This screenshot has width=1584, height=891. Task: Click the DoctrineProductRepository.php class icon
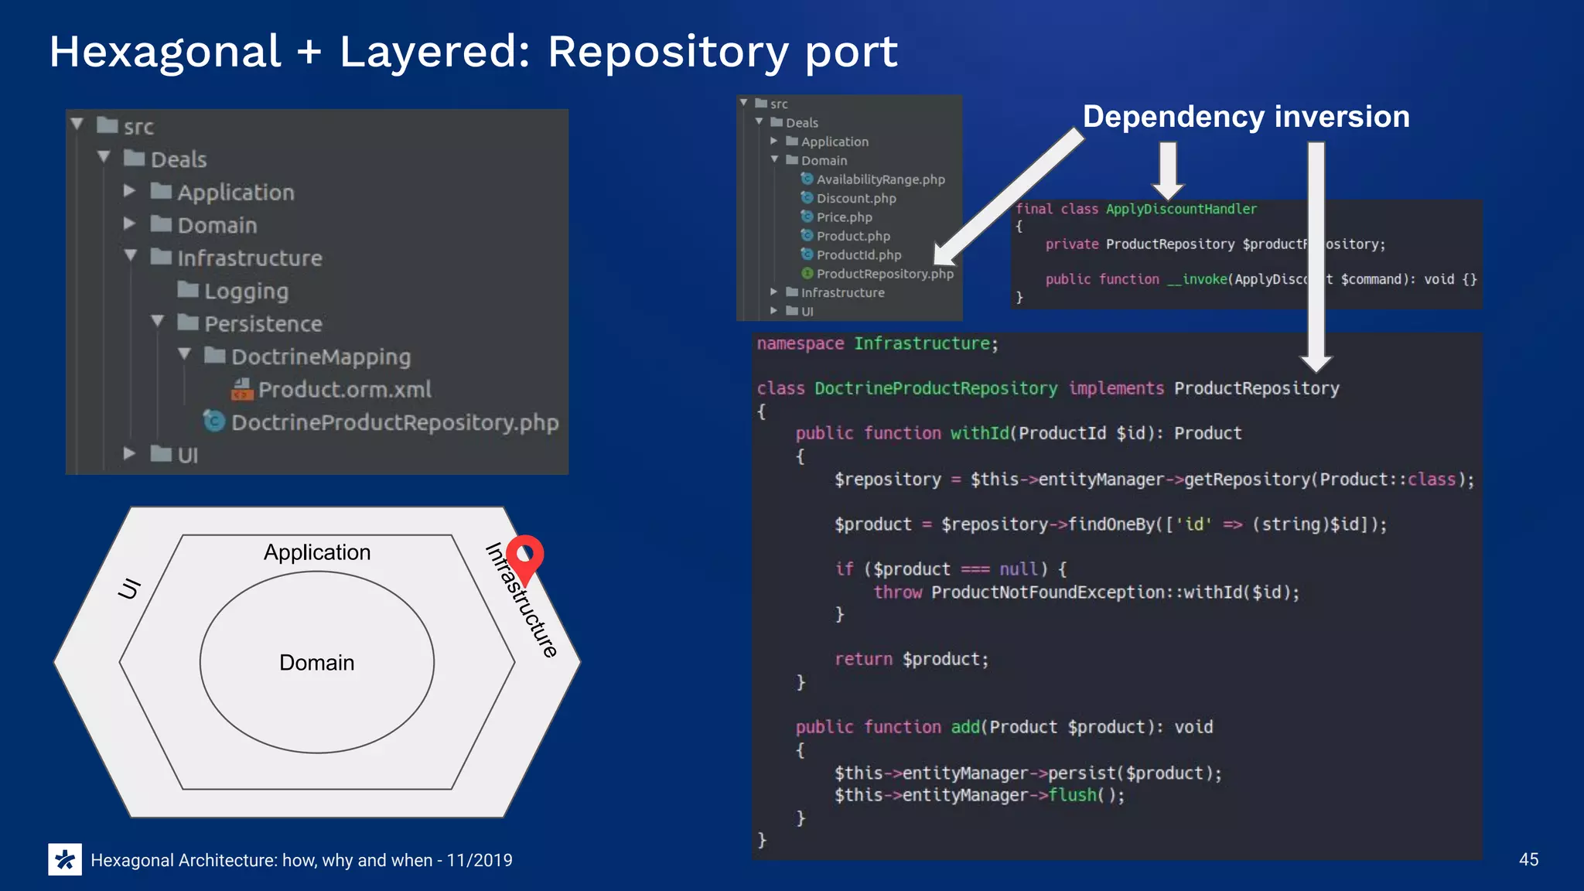pos(214,422)
